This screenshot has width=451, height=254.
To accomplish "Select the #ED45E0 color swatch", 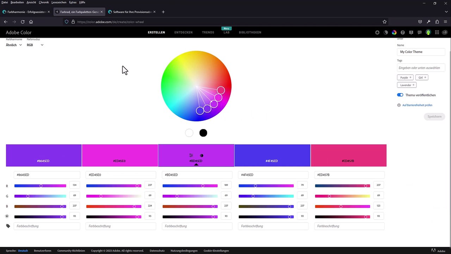I will click(120, 155).
